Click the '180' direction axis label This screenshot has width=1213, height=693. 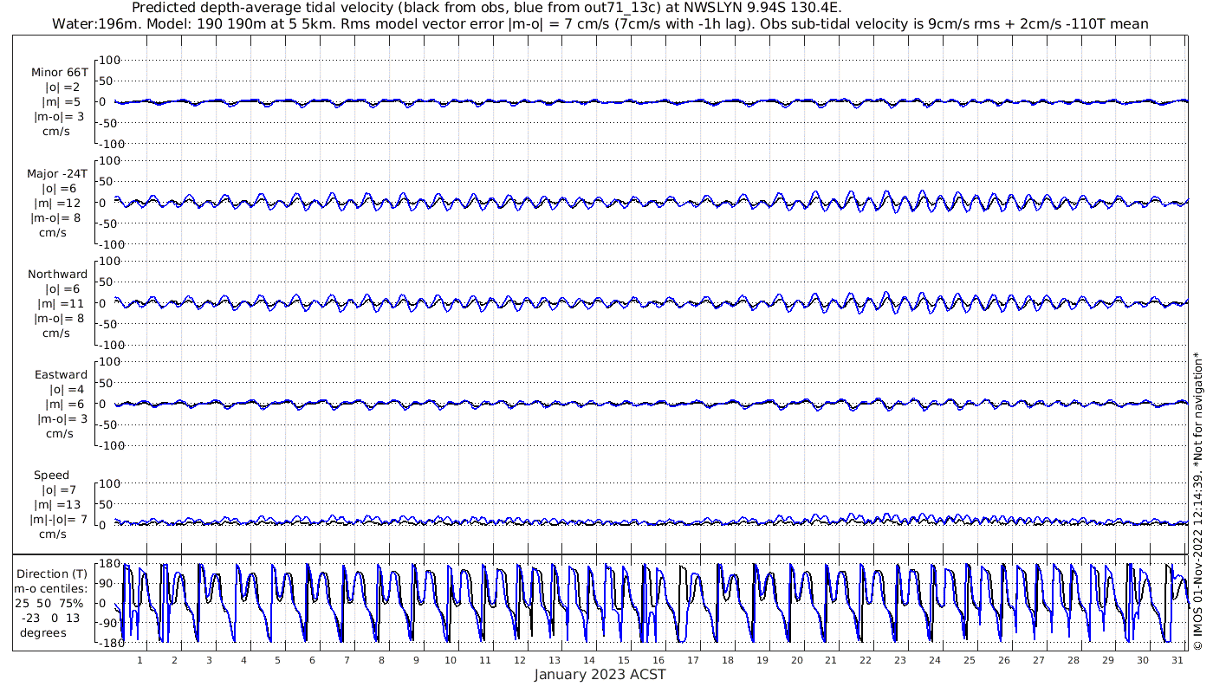pos(108,564)
